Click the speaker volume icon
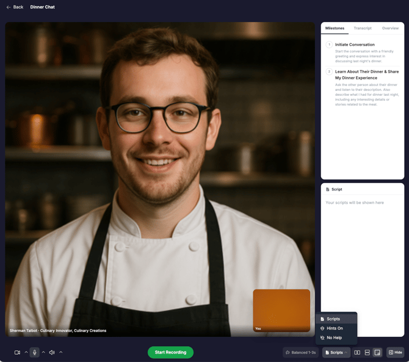 coord(52,352)
